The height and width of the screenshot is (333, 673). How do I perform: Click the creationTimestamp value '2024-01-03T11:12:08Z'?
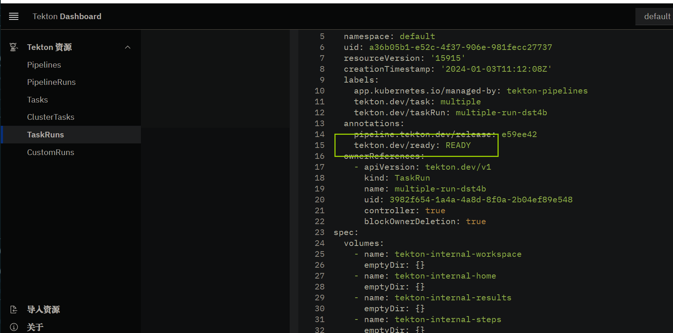pos(496,69)
